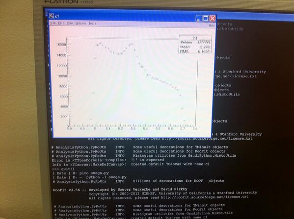Viewport: 294px width, 219px height.
Task: Click the 'RooFit v3.56' line in terminal
Action: click(120, 190)
